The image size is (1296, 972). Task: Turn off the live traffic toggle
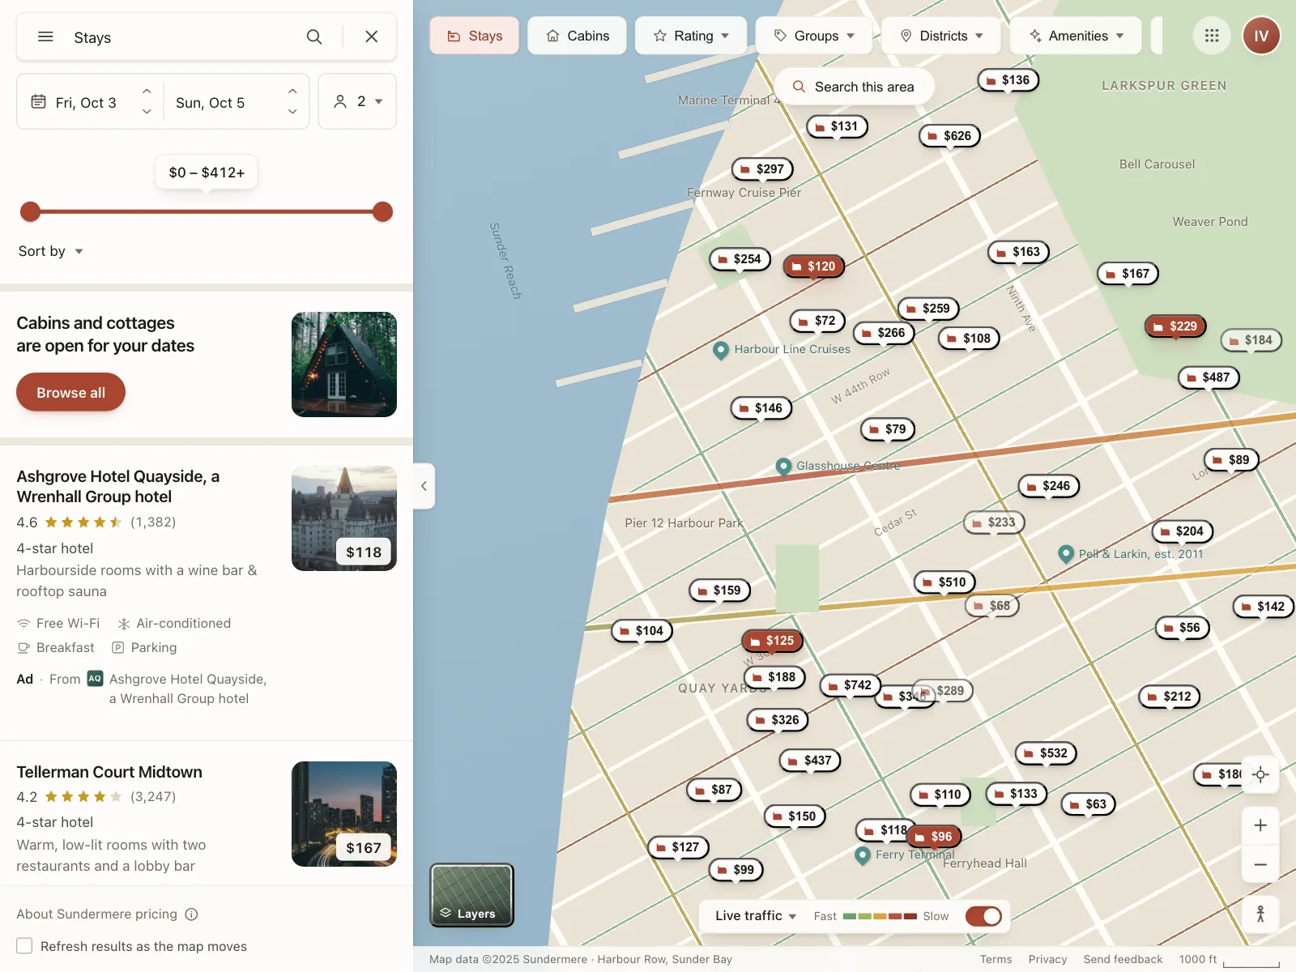(983, 916)
